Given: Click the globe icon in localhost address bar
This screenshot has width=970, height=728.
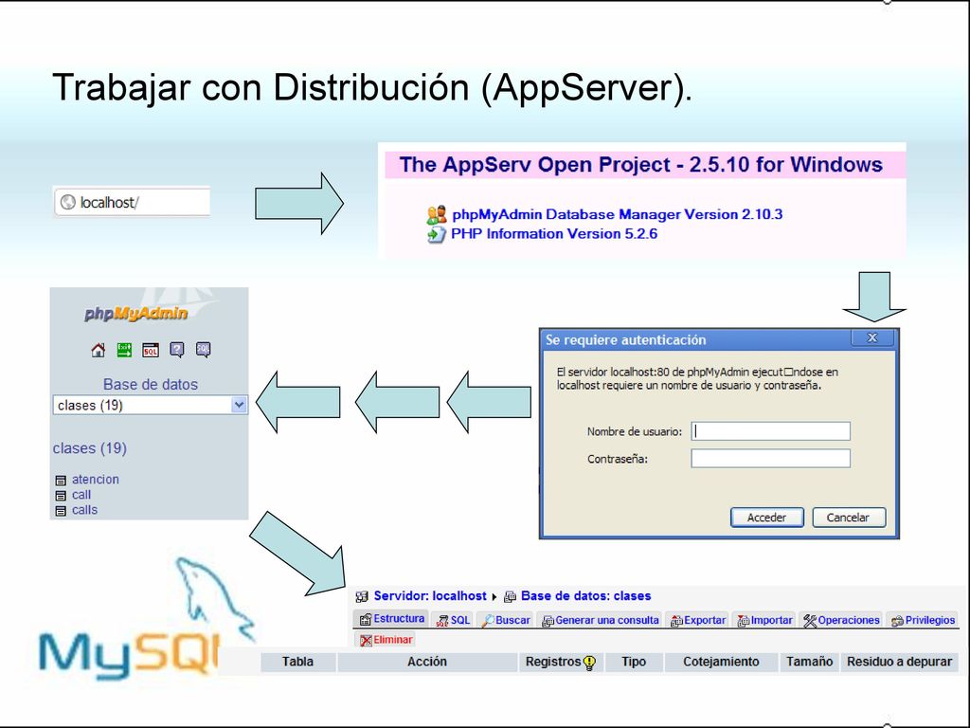Looking at the screenshot, I should (68, 202).
